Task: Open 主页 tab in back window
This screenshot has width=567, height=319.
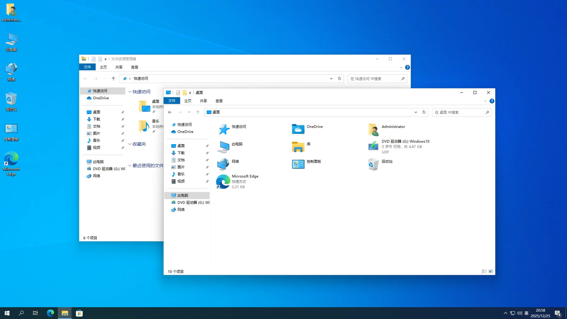Action: click(103, 68)
